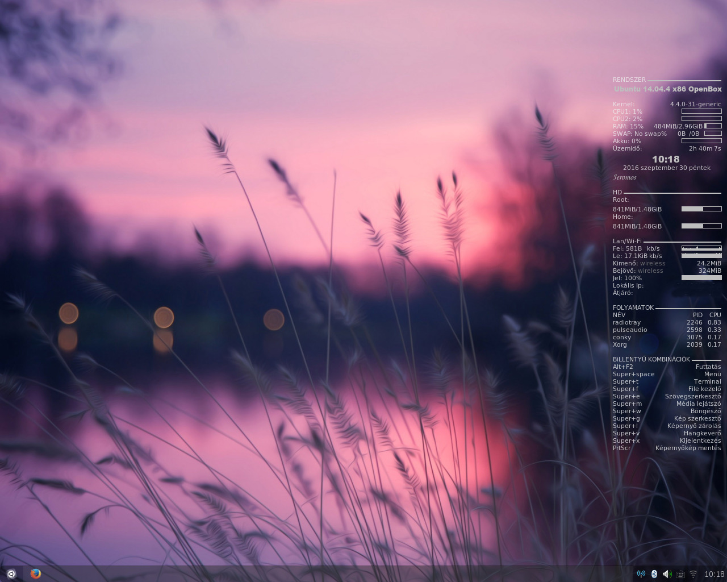Click the 'Kép szerkesztő' shortcut entry
The width and height of the screenshot is (727, 582).
click(697, 418)
